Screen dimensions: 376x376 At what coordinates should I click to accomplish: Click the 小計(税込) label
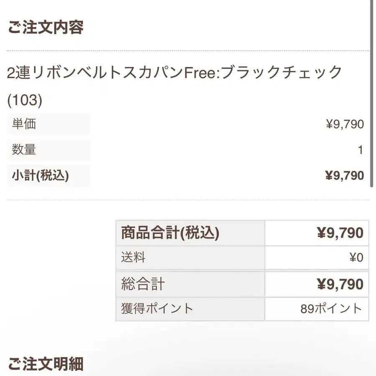pos(40,176)
